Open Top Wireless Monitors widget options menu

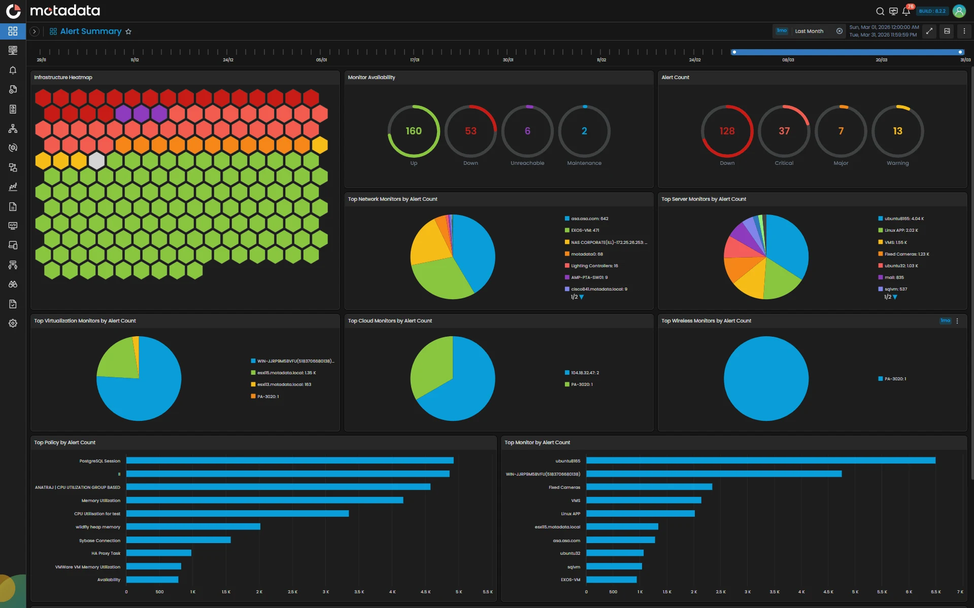[957, 321]
